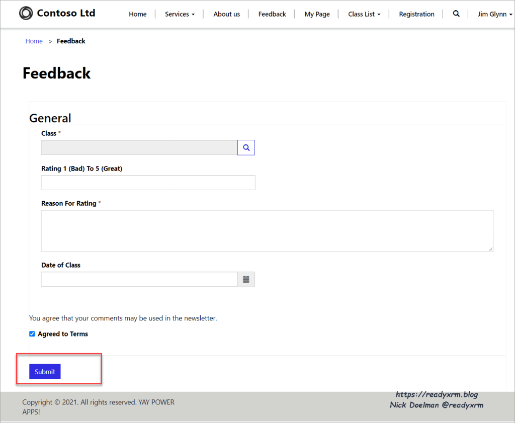
Task: Select Feedback in the navigation bar
Action: [272, 14]
